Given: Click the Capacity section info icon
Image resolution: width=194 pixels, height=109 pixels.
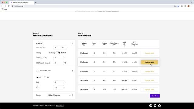Looking at the screenshot, I should coord(72,44).
